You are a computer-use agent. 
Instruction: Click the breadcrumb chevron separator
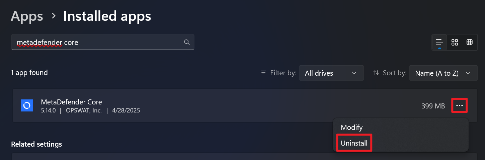53,16
